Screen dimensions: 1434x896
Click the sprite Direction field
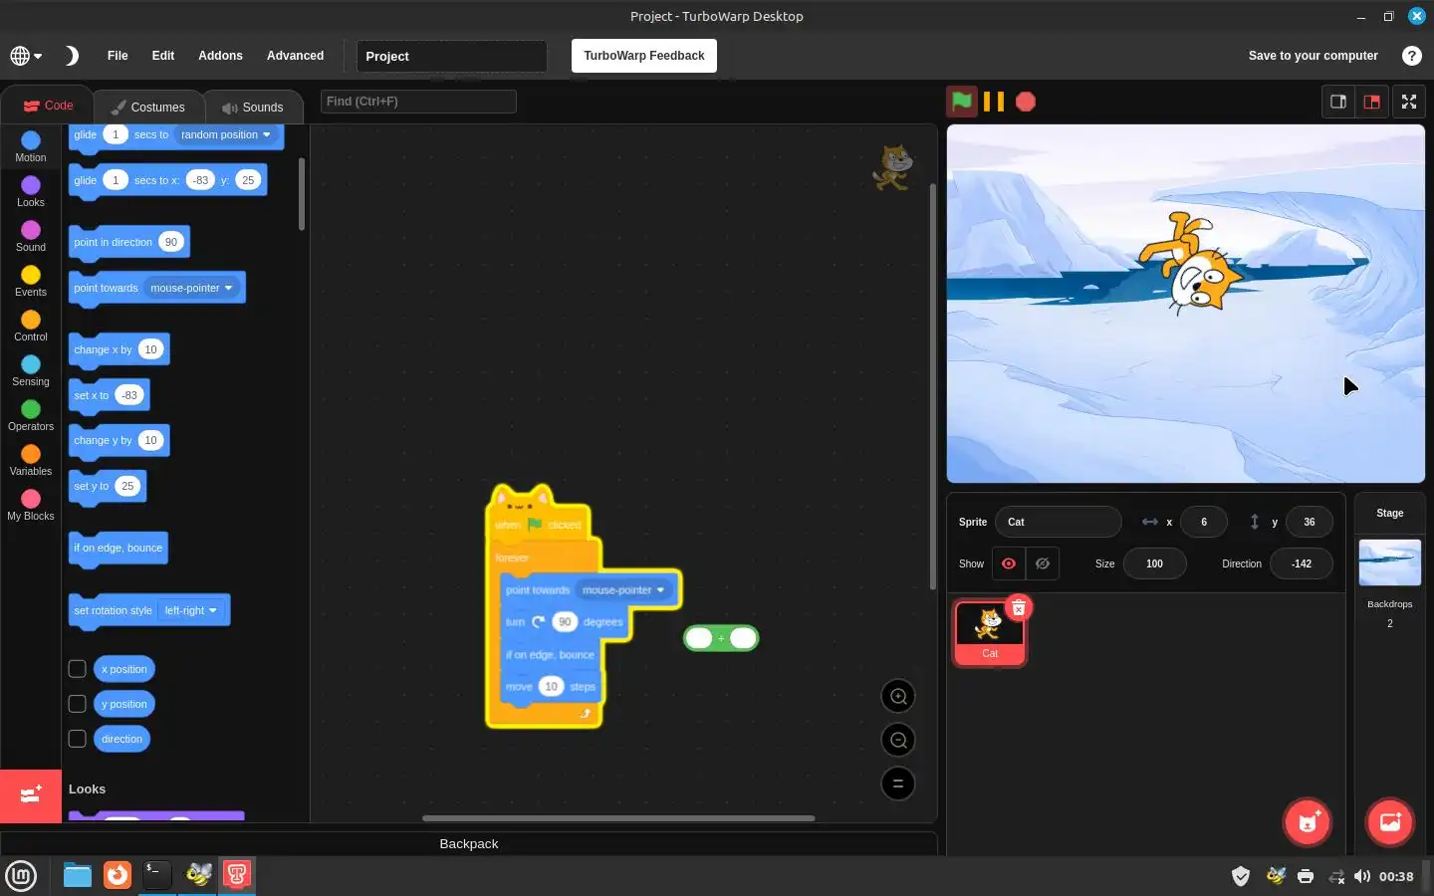click(1301, 563)
